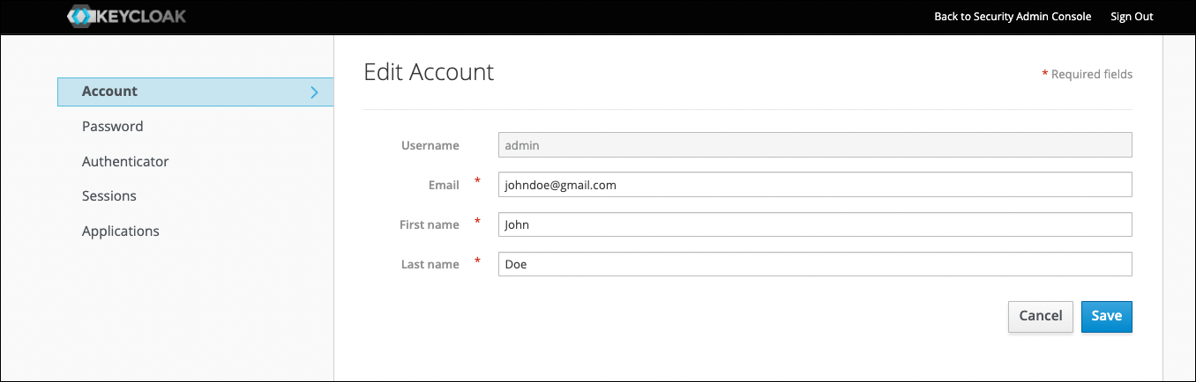The height and width of the screenshot is (382, 1196).
Task: Click the Email field label
Action: pos(444,185)
